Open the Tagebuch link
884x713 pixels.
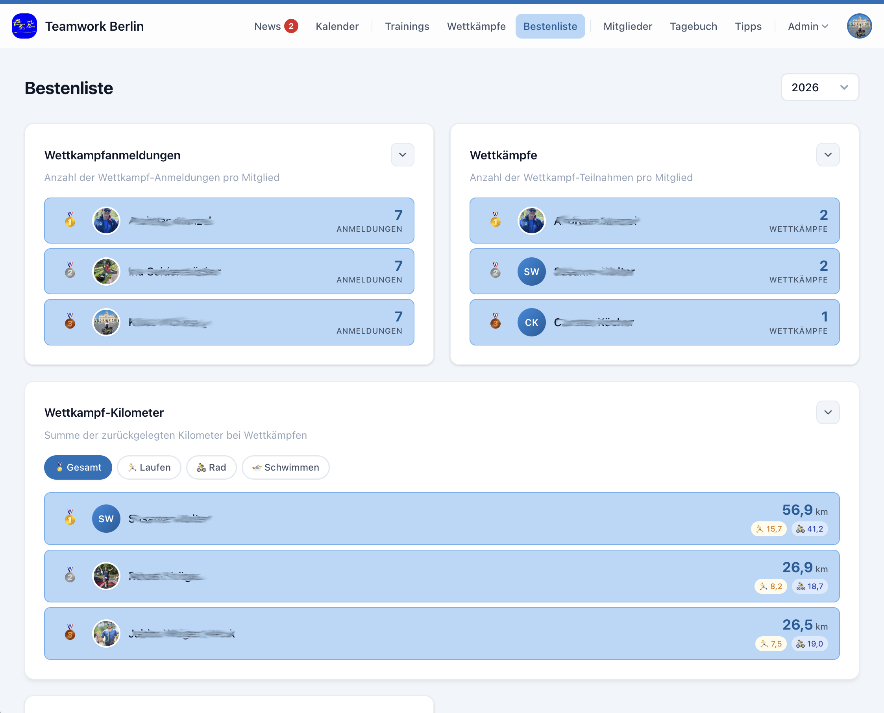pyautogui.click(x=693, y=26)
